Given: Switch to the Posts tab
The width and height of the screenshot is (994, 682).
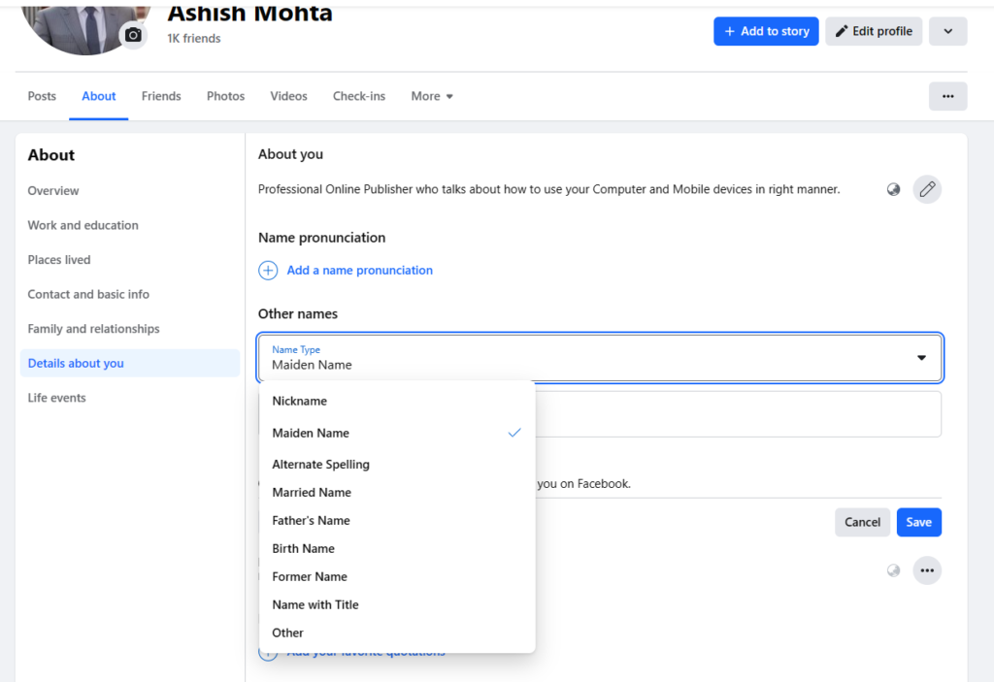Looking at the screenshot, I should (42, 96).
